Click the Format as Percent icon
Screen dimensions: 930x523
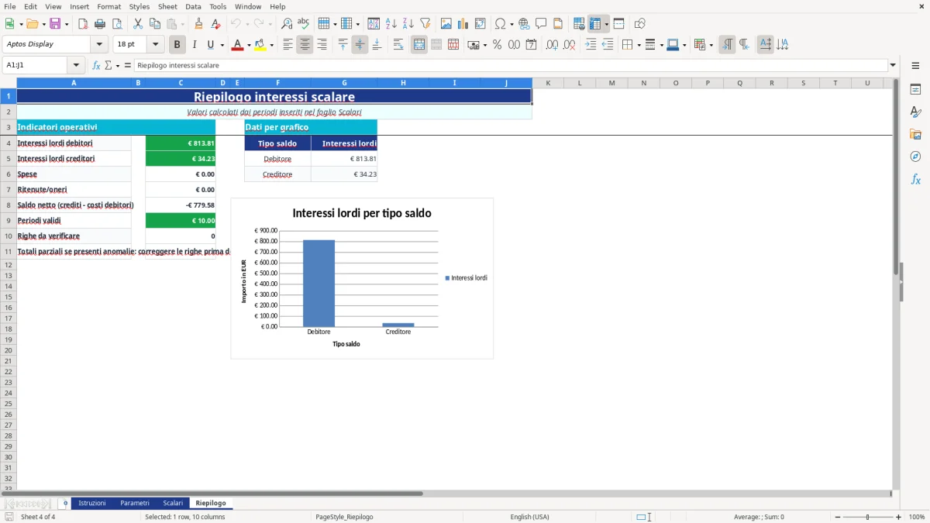[x=498, y=45]
